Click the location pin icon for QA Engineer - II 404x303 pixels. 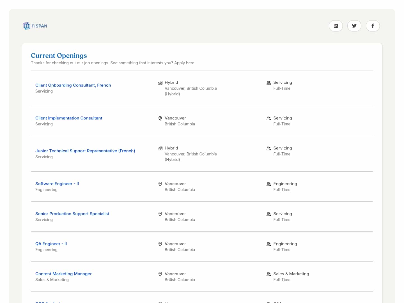tap(160, 244)
